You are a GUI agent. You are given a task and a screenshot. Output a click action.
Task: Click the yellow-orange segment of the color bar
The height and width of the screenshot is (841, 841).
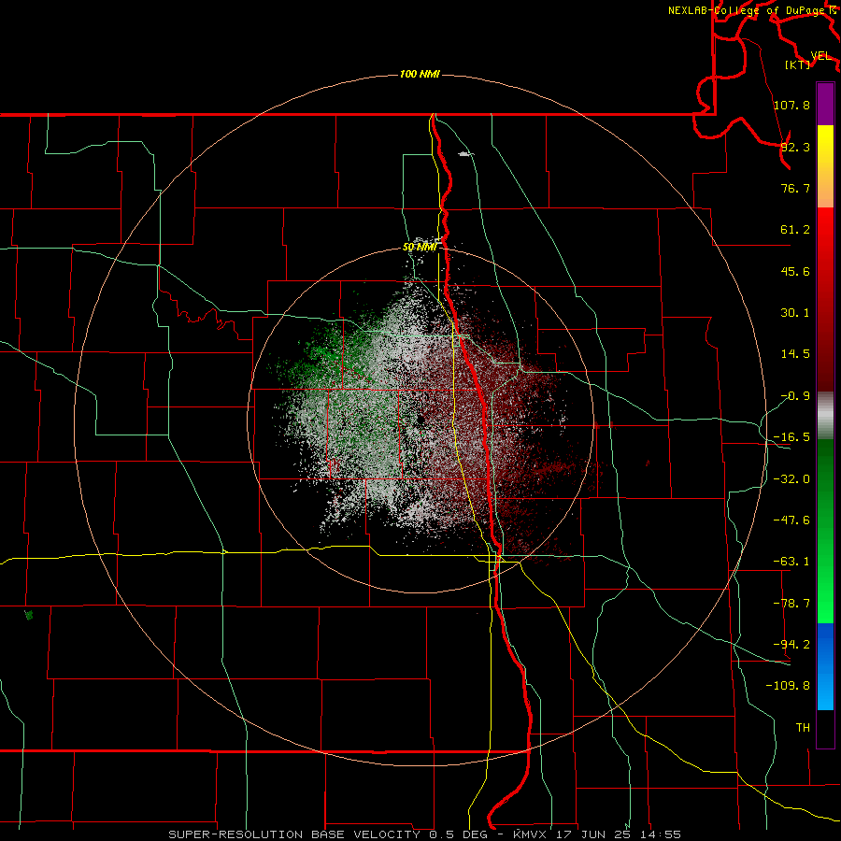825,166
